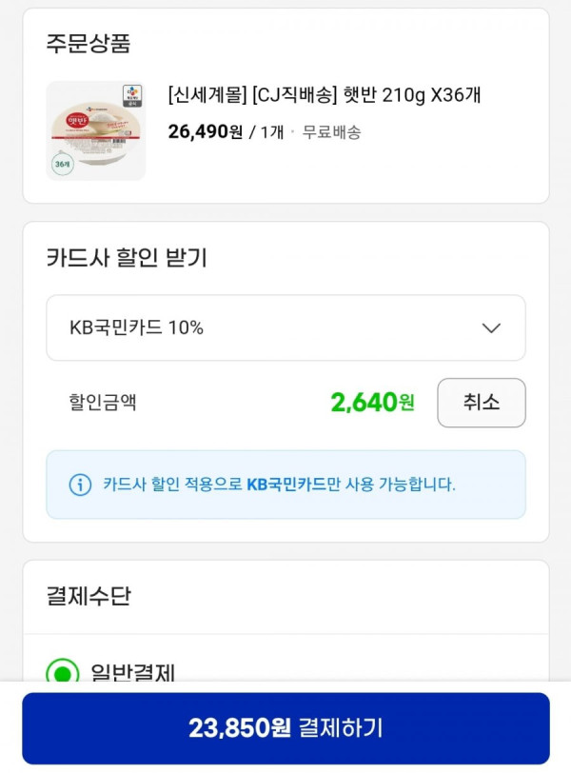The height and width of the screenshot is (773, 571).
Task: Click the bold KB국민카드 text in notice
Action: [x=286, y=485]
